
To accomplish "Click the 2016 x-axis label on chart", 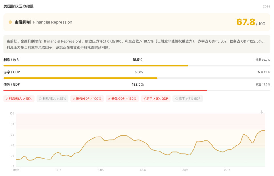I will (x=227, y=170).
